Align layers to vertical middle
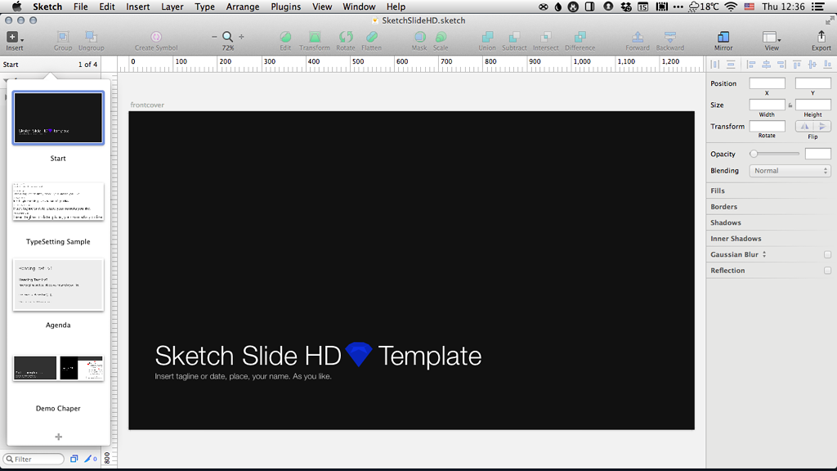Screen dimensions: 837x471 [812, 65]
